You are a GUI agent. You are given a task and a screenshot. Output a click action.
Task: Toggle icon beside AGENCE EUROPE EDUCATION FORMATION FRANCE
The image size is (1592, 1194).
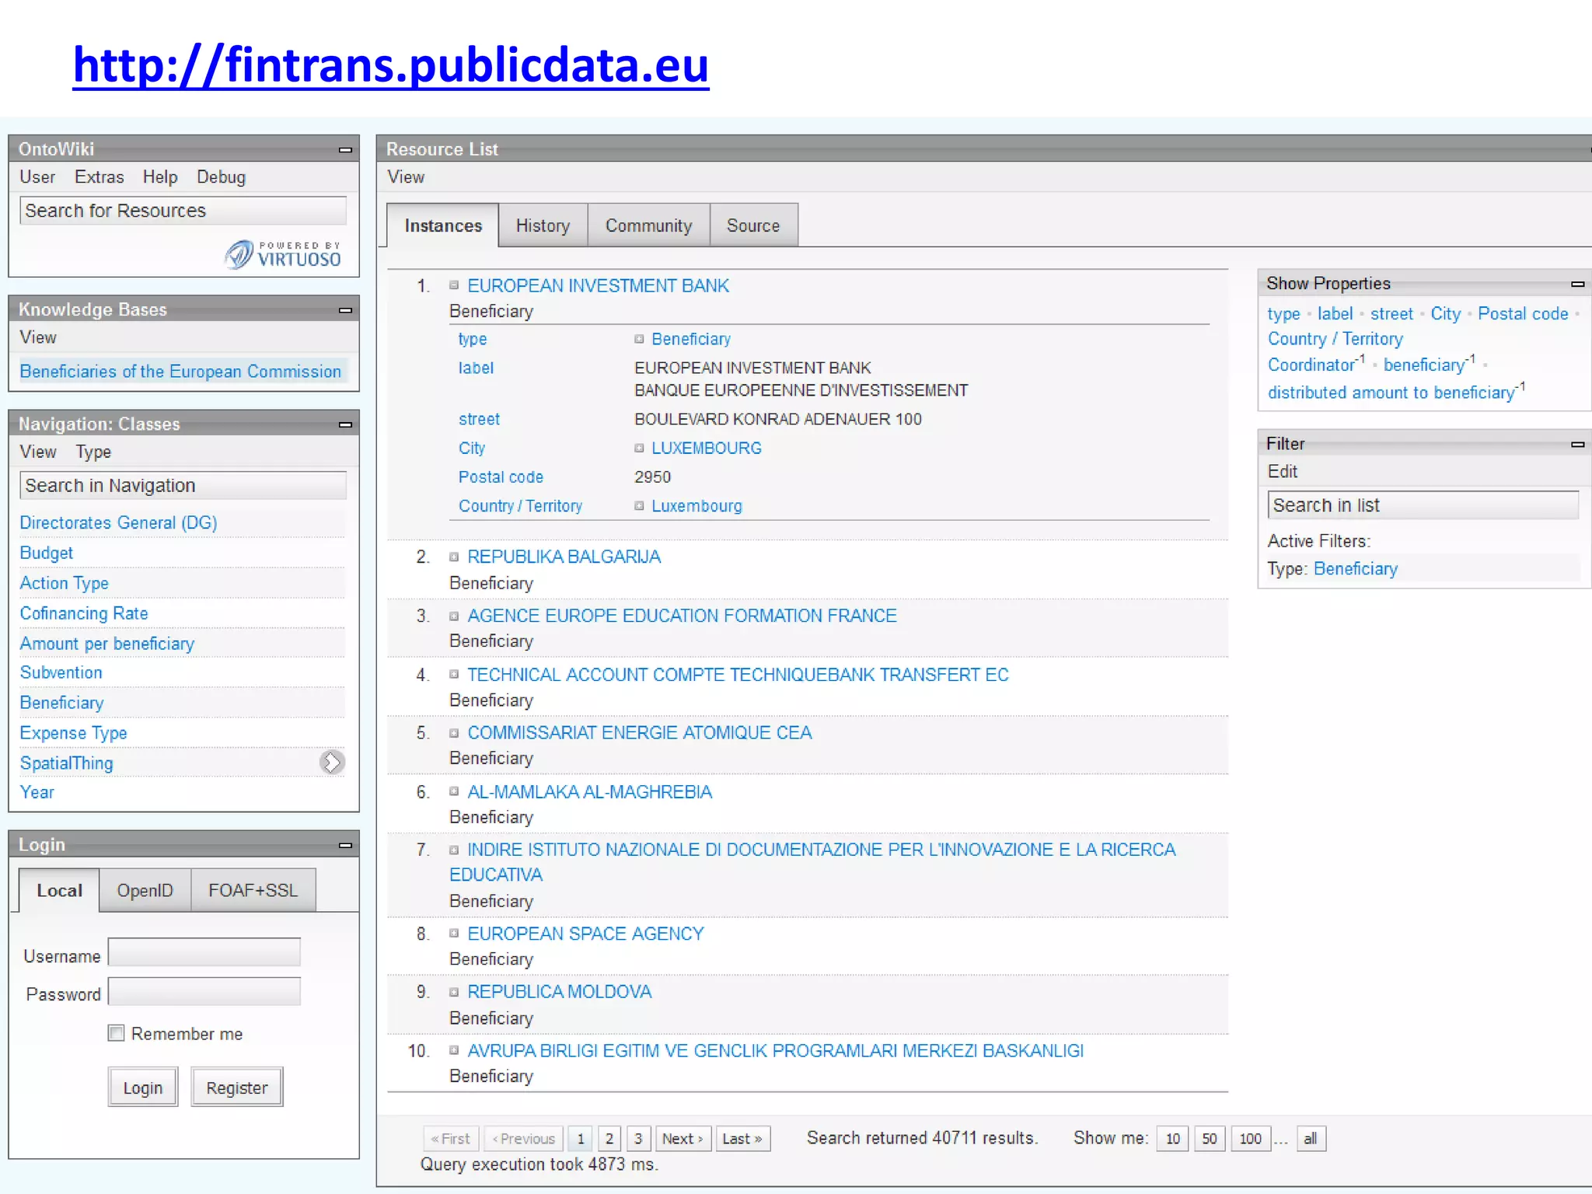point(454,616)
